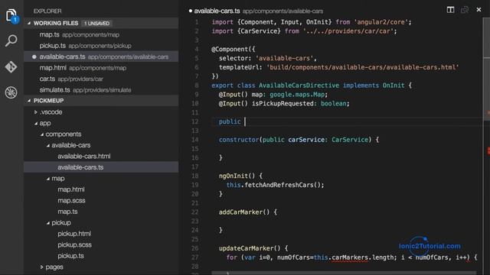The image size is (490, 275).
Task: Expand the .vscode folder
Action: click(36, 112)
